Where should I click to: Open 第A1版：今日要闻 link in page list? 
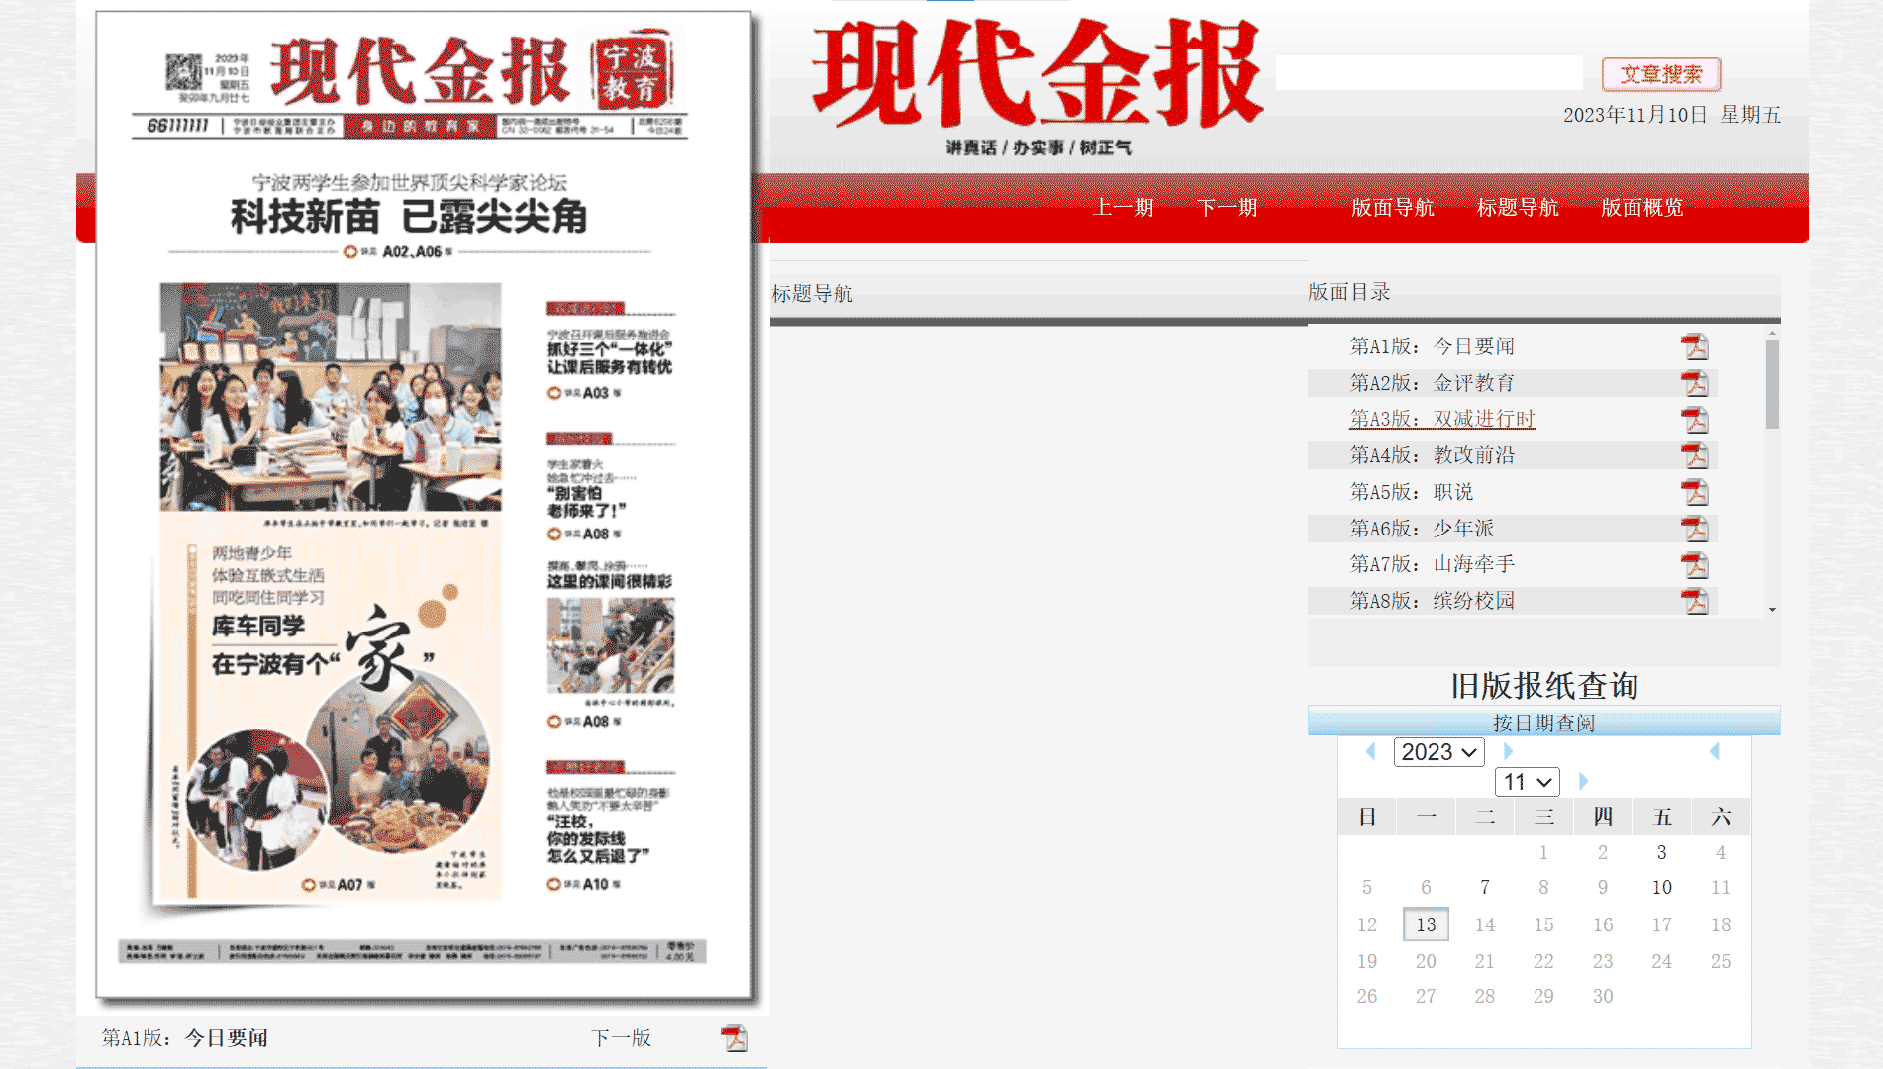coord(1433,346)
